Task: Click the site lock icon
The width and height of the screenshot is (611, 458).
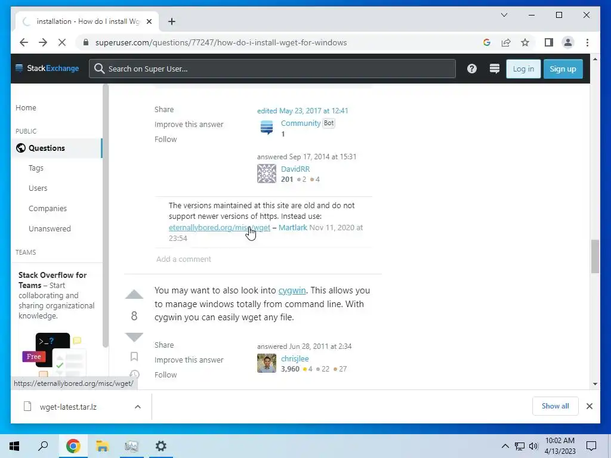Action: click(86, 42)
